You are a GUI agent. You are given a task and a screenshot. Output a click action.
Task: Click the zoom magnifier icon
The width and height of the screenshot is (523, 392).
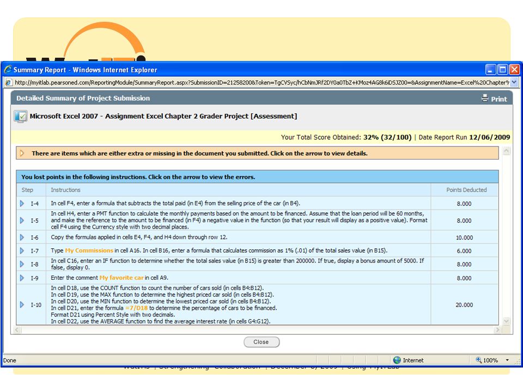tap(479, 360)
